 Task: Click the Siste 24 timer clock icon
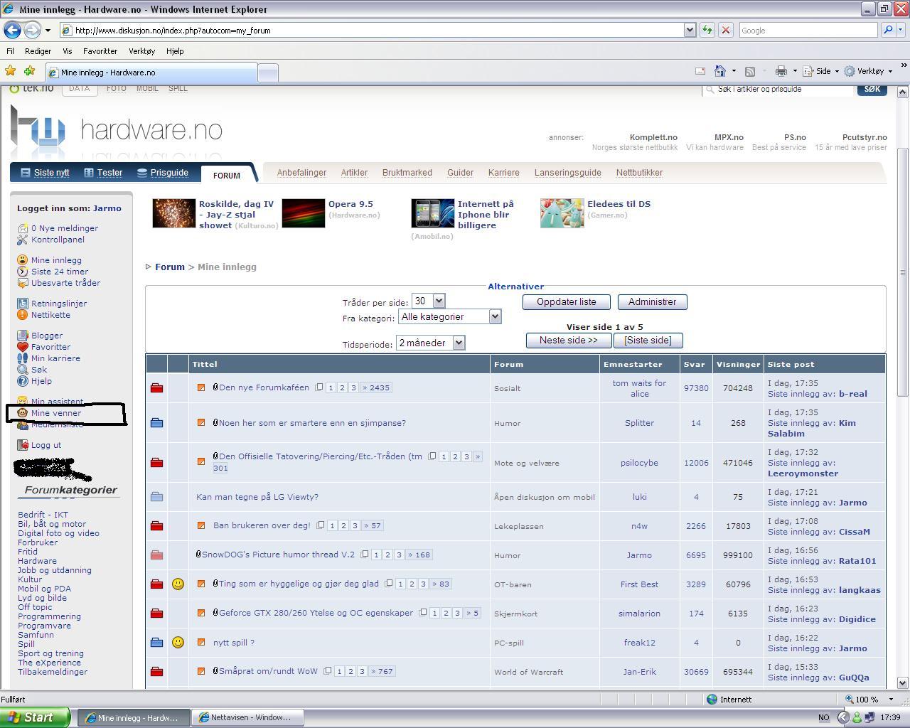23,272
